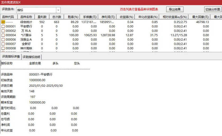Click the total count value 663
The height and width of the screenshot is (136, 222).
coord(57,22)
